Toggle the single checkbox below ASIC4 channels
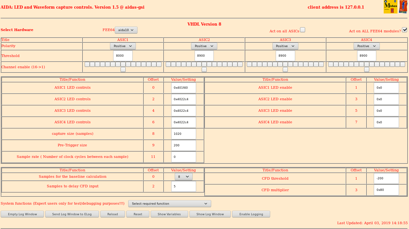409x229 pixels. pyautogui.click(x=367, y=70)
